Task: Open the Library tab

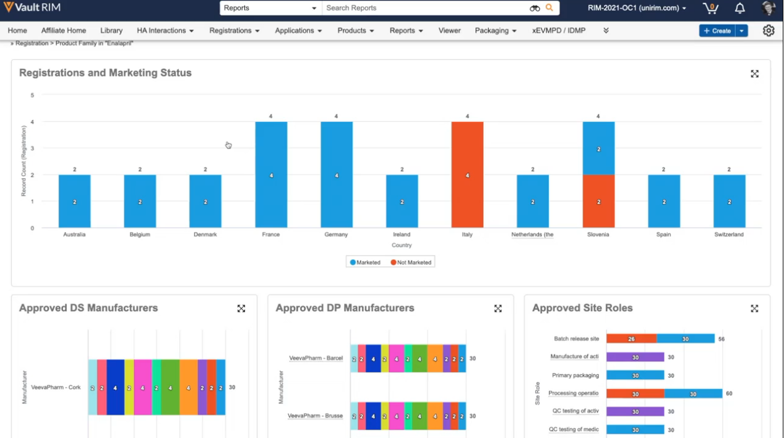Action: coord(111,30)
